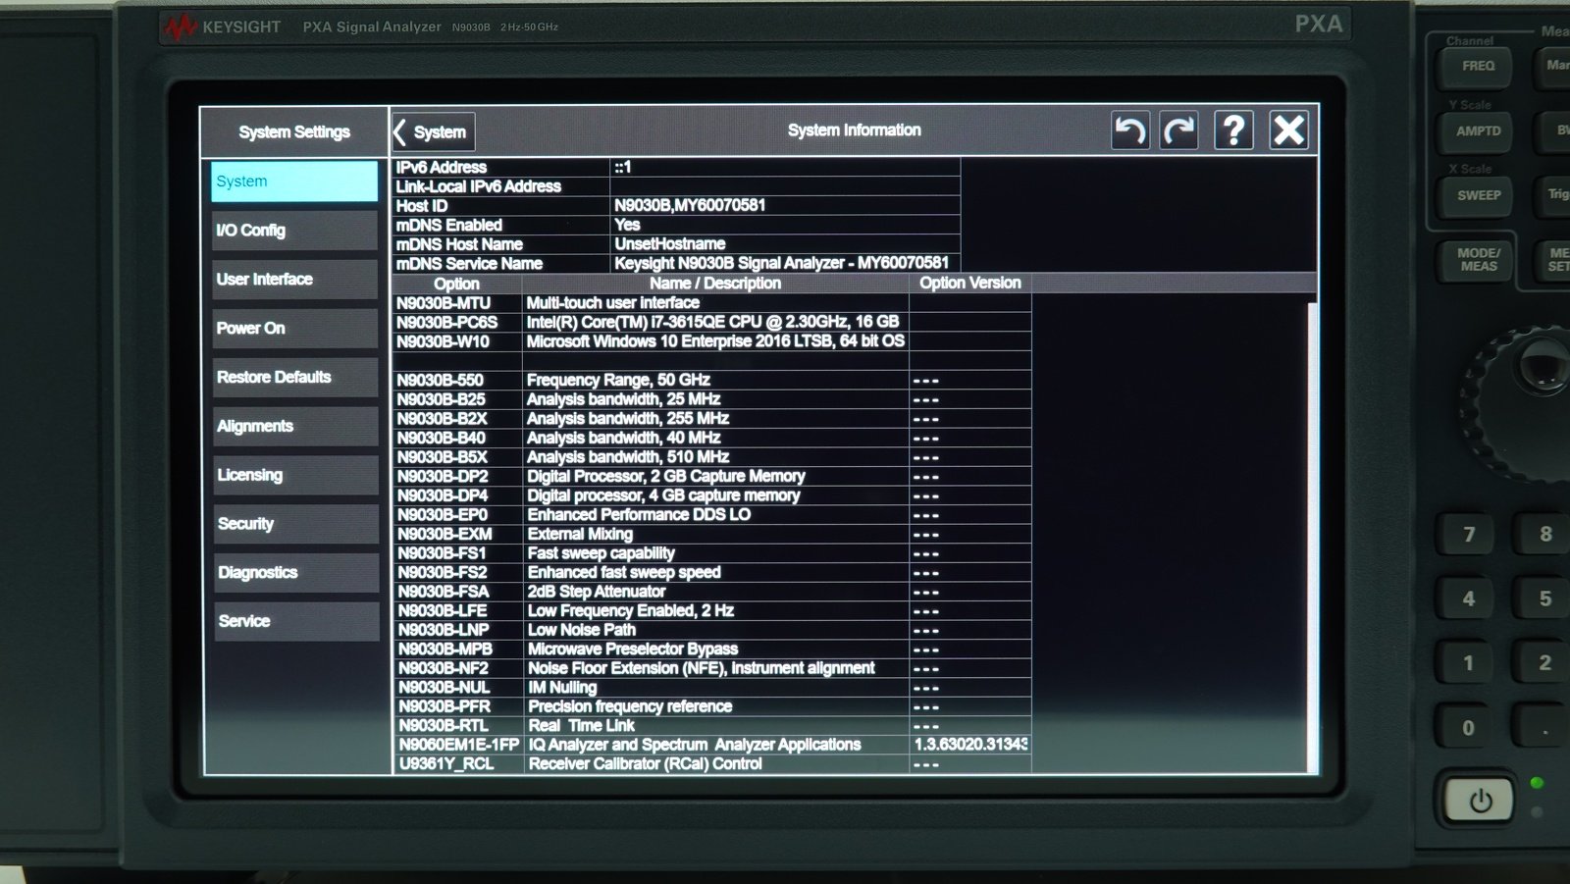Click the Option Version column header
The image size is (1570, 884).
[970, 283]
